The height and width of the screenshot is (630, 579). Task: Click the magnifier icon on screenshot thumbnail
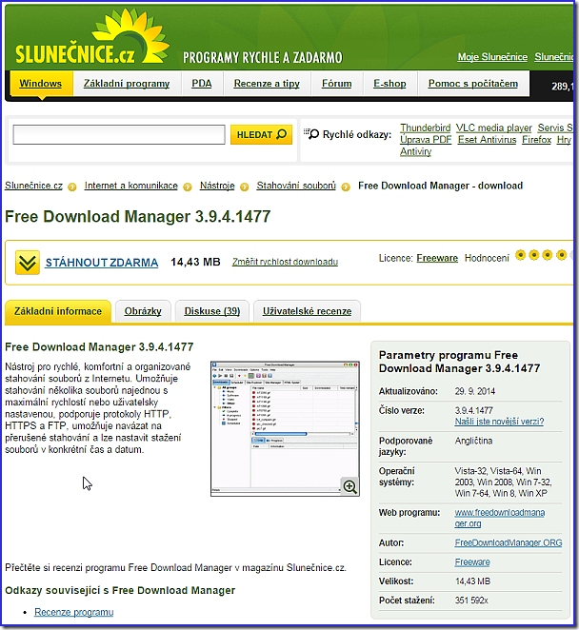349,486
